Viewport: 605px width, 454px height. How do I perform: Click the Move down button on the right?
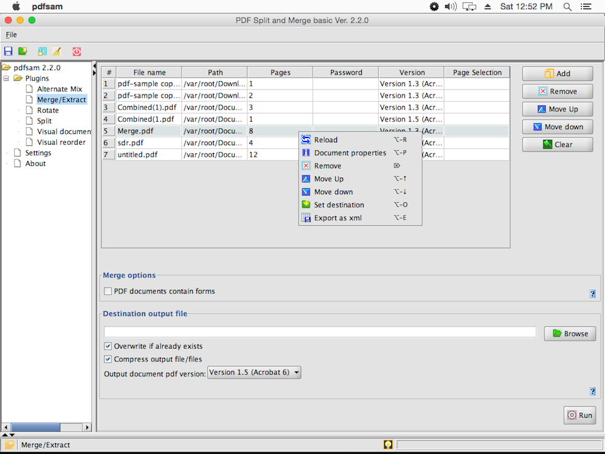(x=558, y=127)
